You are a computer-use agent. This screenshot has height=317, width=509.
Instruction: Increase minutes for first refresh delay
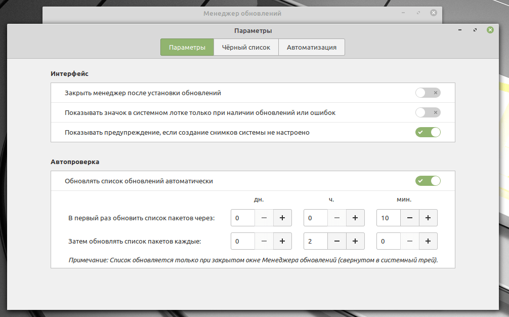(428, 218)
